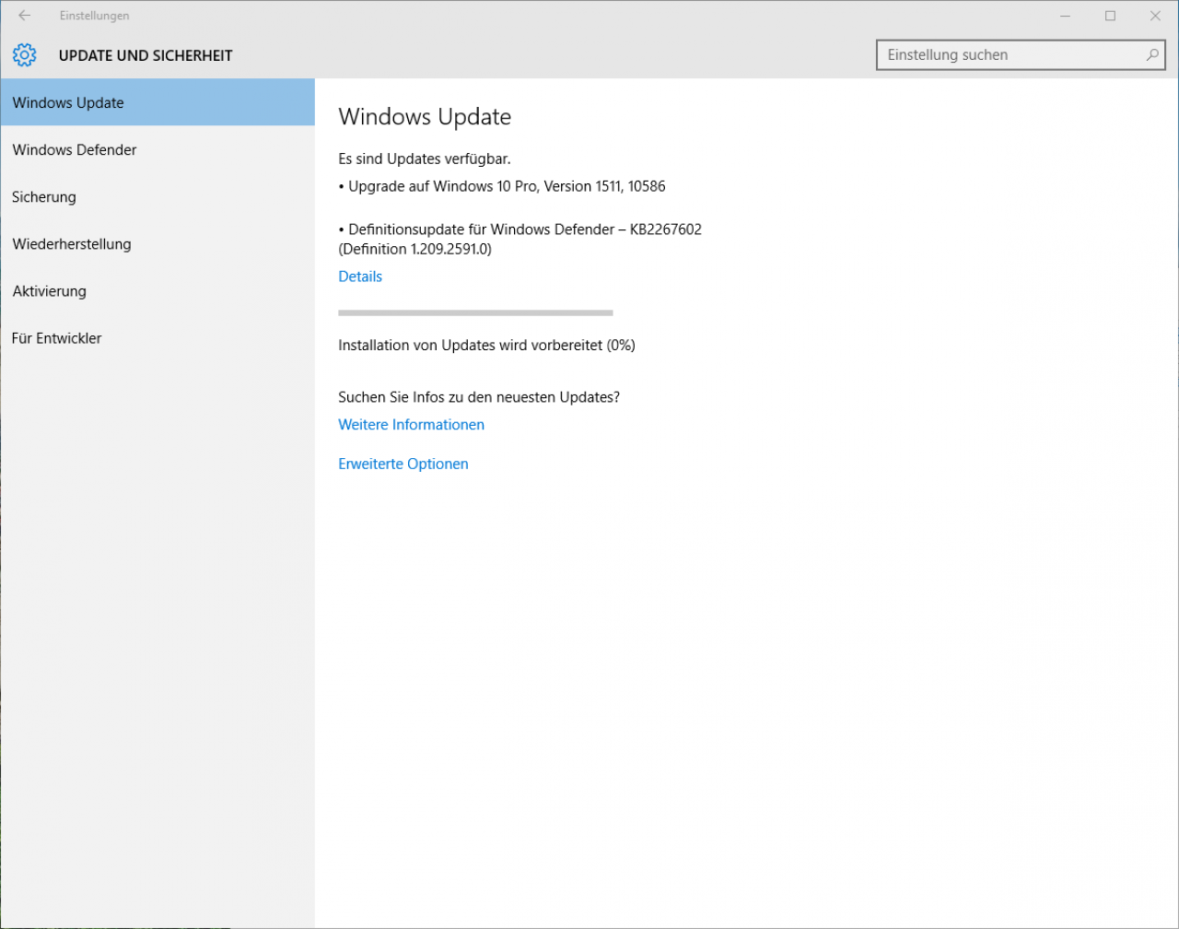Click the Definitionsupdate KB2267602 entry
This screenshot has width=1179, height=929.
(x=520, y=239)
